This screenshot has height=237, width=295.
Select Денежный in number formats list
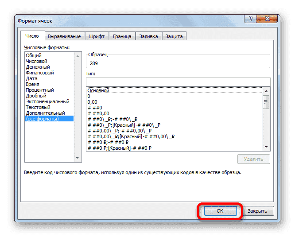pyautogui.click(x=38, y=67)
